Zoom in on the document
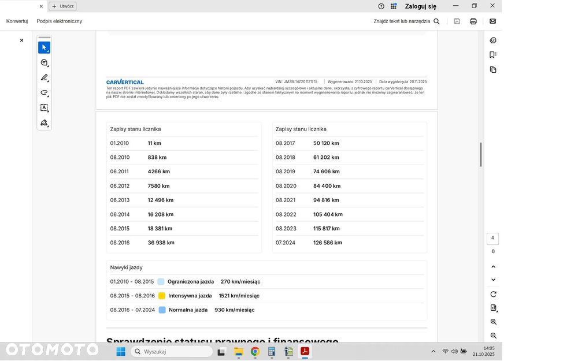The width and height of the screenshot is (578, 361). [x=493, y=322]
